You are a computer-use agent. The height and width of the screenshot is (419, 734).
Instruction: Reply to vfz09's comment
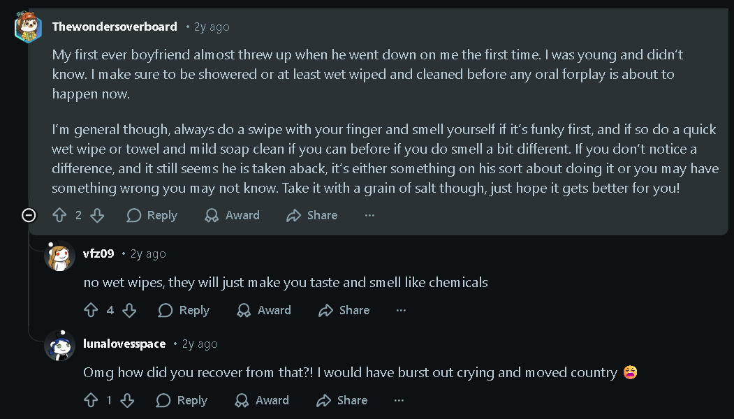[x=184, y=310]
